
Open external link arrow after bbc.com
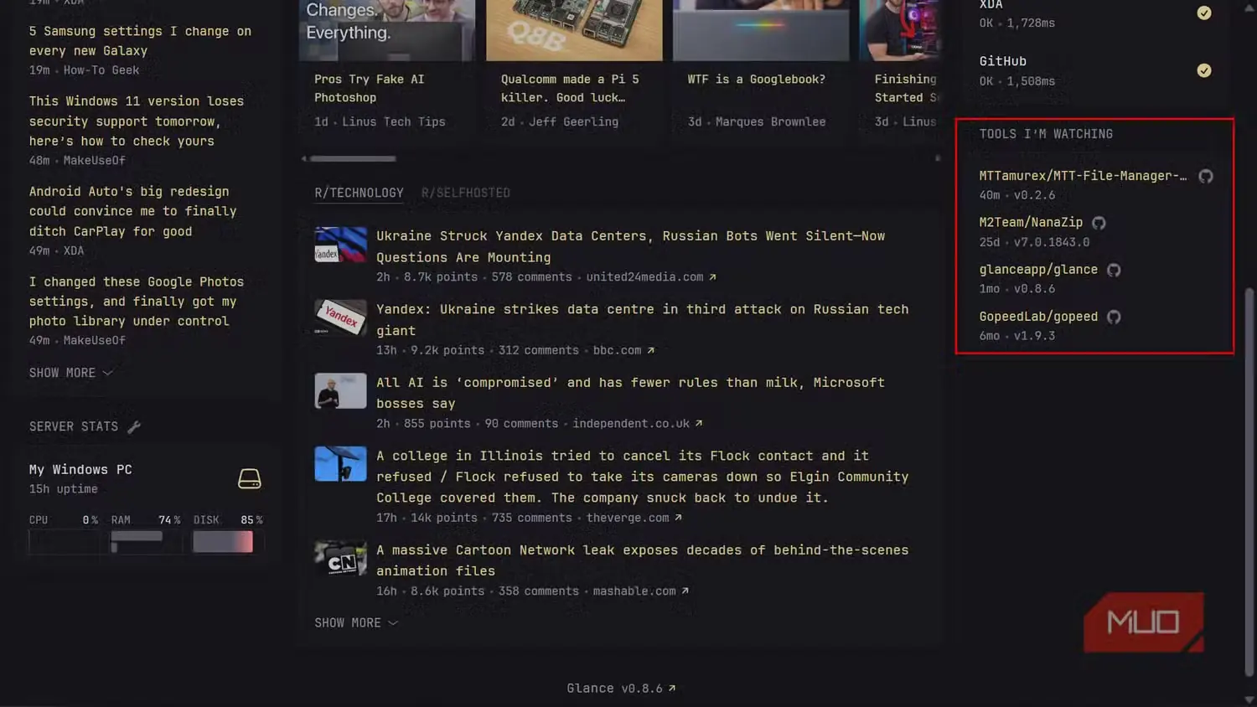[650, 351]
